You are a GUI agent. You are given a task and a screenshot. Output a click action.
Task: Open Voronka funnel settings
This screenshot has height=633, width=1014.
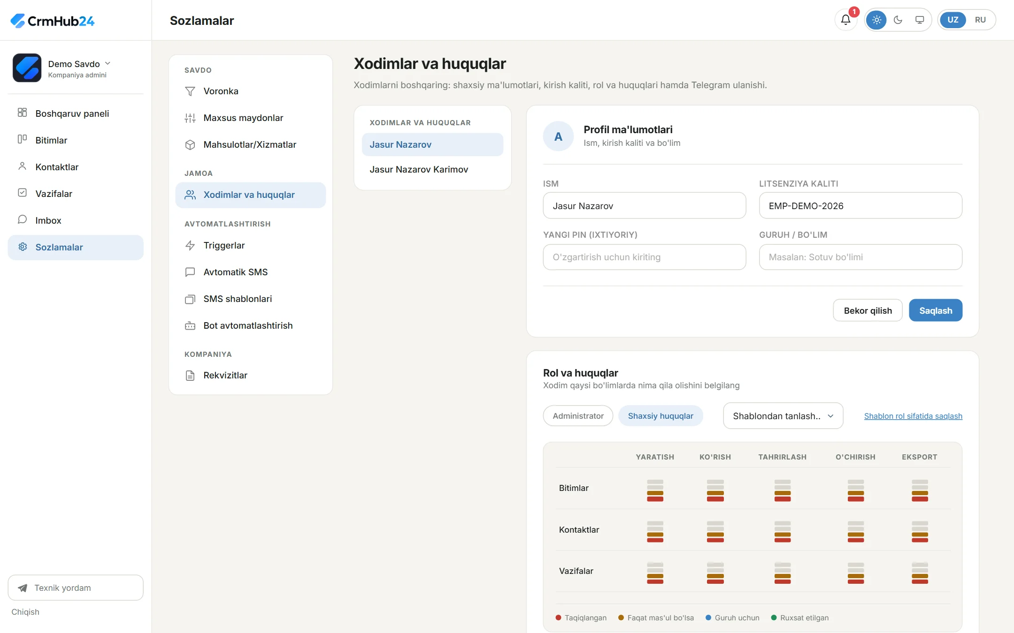click(251, 91)
